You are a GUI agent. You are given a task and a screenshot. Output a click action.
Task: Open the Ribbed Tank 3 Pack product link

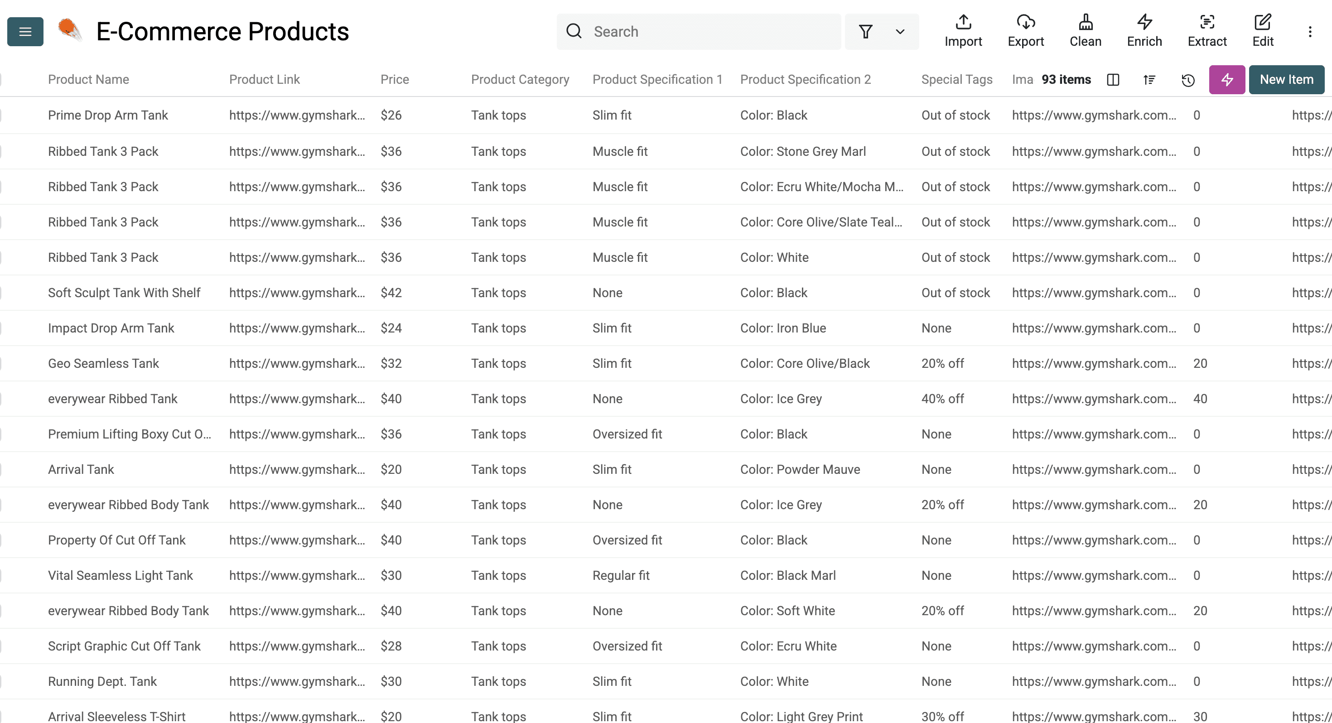(x=298, y=151)
